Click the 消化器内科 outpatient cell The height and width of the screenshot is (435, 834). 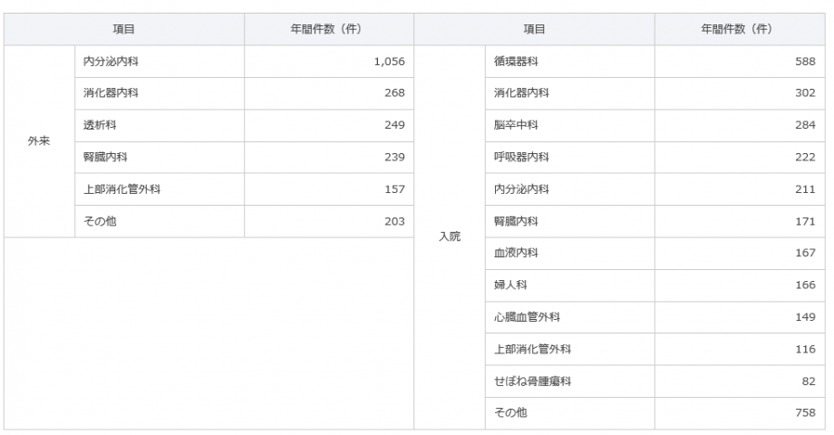pyautogui.click(x=160, y=93)
